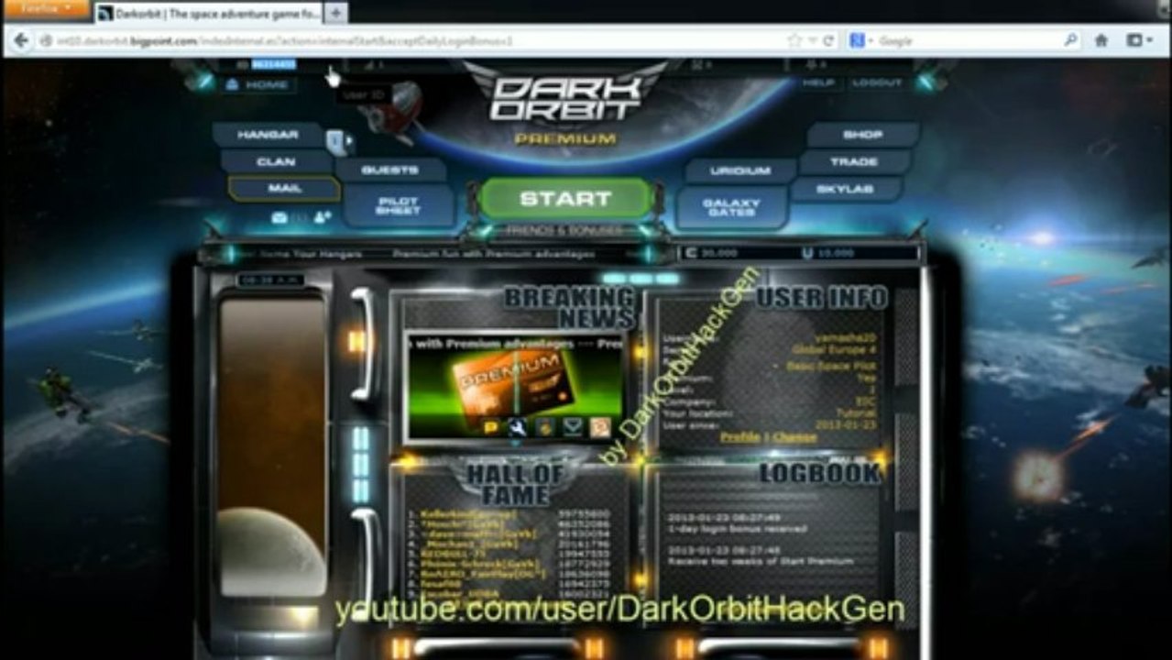Open the HELP link
Viewport: 1172px width, 660px height.
(818, 82)
